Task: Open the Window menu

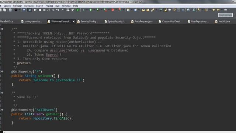Action: (66, 6)
